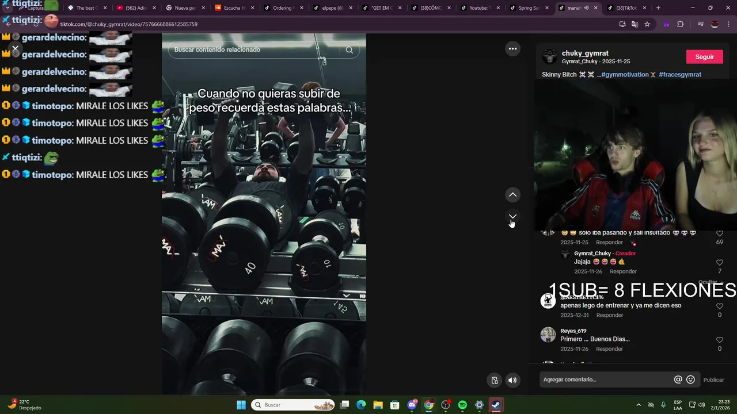737x414 pixels.
Task: Open the emoji picker in the comment box
Action: click(x=691, y=379)
